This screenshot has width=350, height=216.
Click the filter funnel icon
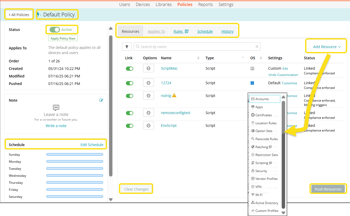[x=127, y=47]
